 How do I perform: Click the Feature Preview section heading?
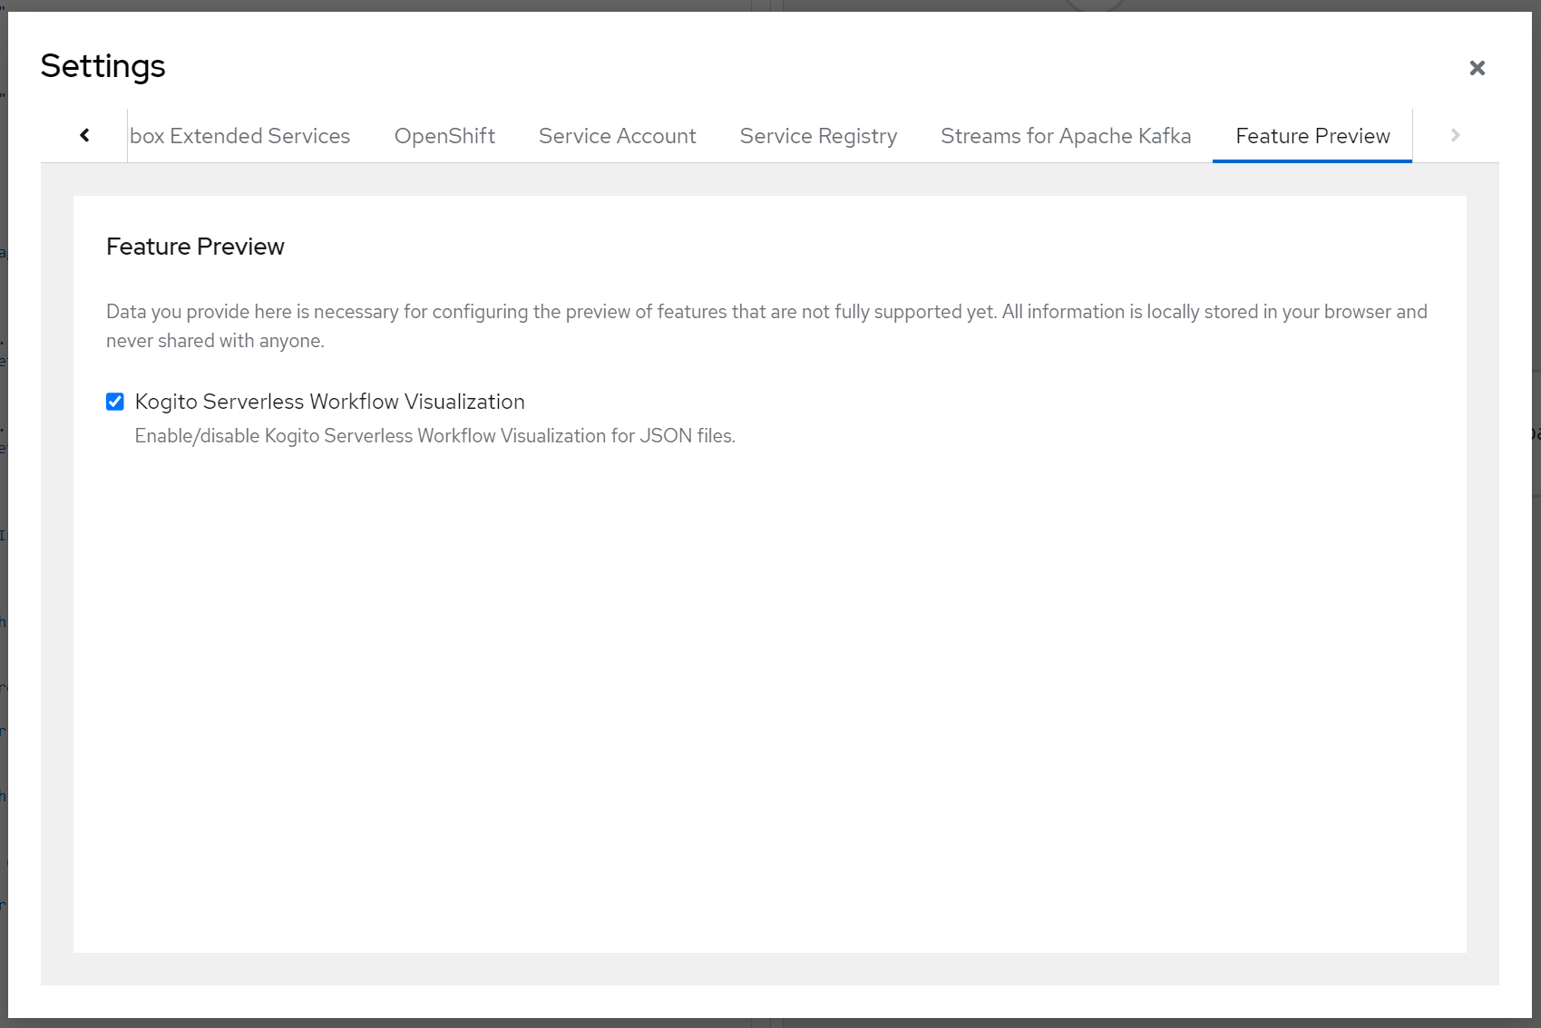[194, 246]
